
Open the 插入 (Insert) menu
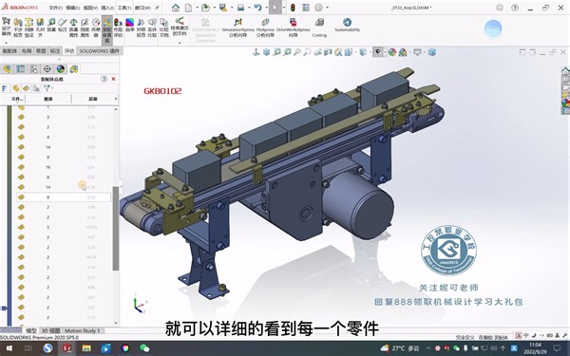click(x=107, y=8)
